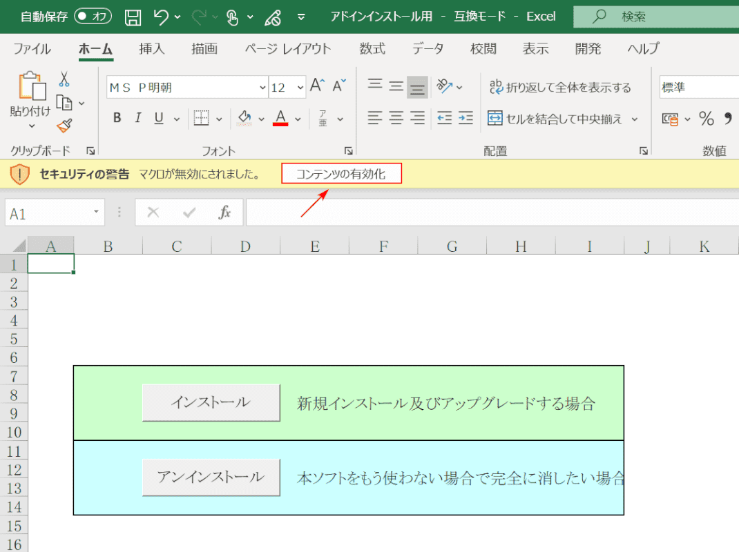The image size is (739, 552).
Task: Toggle bottom align button
Action: 418,87
